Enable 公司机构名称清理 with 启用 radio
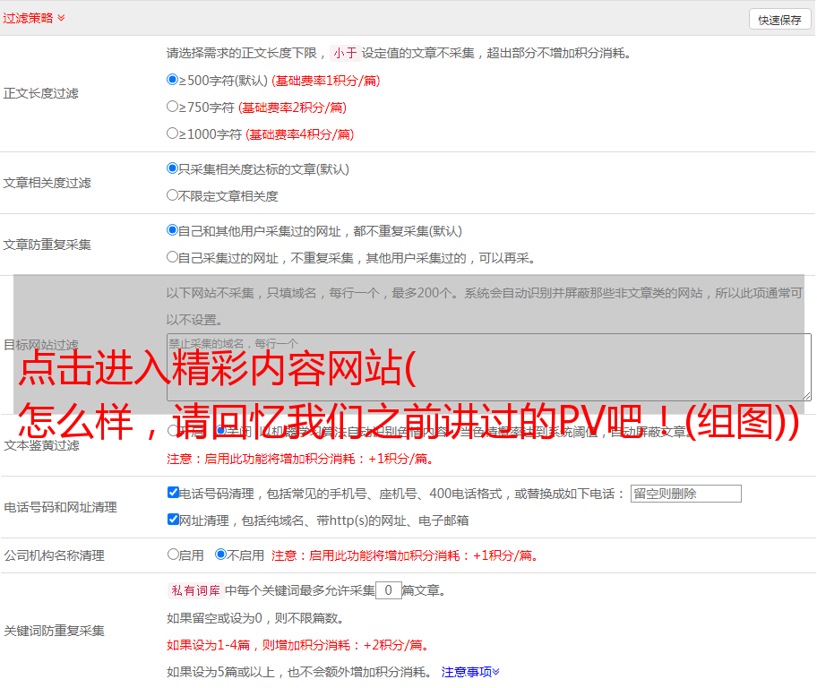This screenshot has width=817, height=688. click(173, 555)
